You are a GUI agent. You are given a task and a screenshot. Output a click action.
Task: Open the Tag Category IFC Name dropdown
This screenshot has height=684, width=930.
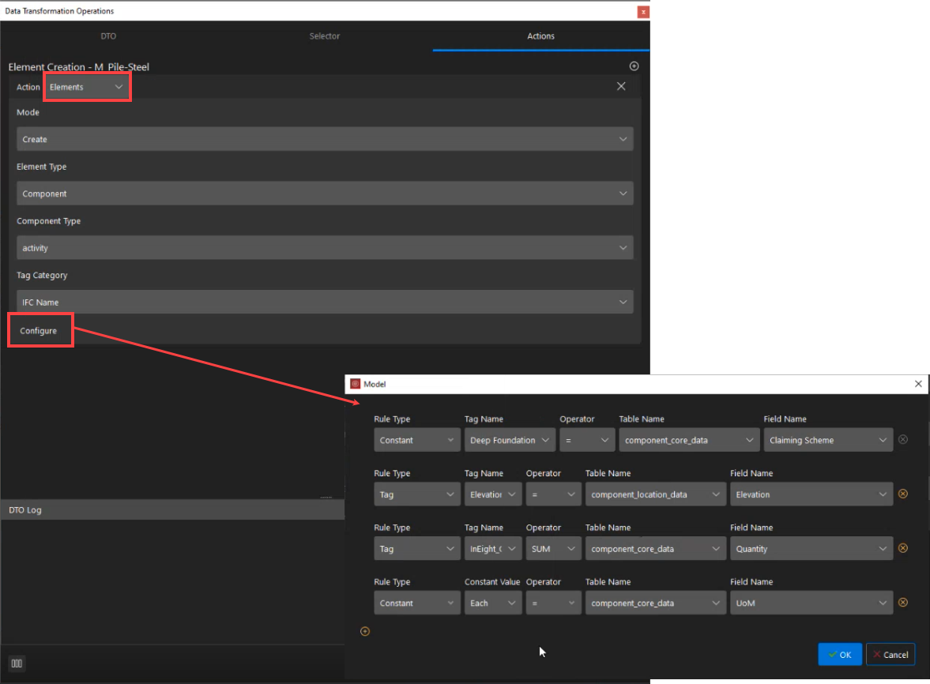[325, 303]
